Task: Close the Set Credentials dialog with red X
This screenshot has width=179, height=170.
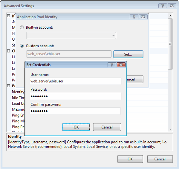Action: pyautogui.click(x=121, y=65)
